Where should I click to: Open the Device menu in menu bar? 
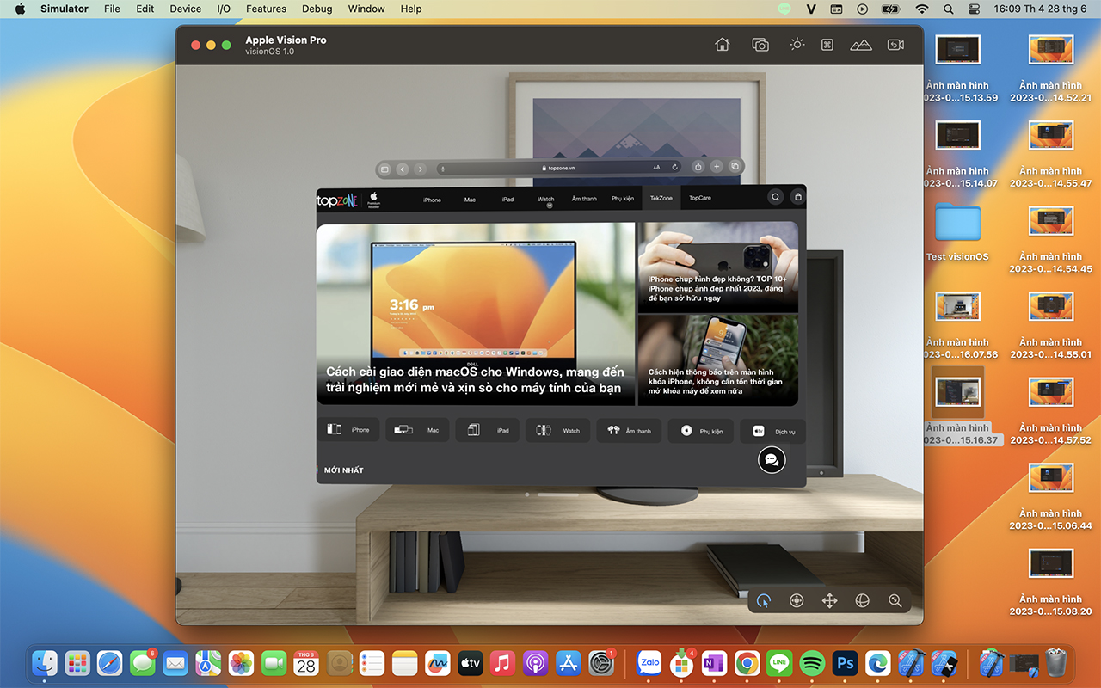point(185,9)
